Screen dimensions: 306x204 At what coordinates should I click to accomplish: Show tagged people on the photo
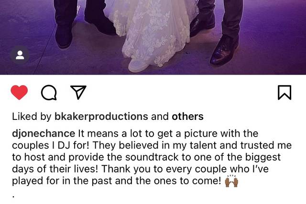click(x=20, y=55)
